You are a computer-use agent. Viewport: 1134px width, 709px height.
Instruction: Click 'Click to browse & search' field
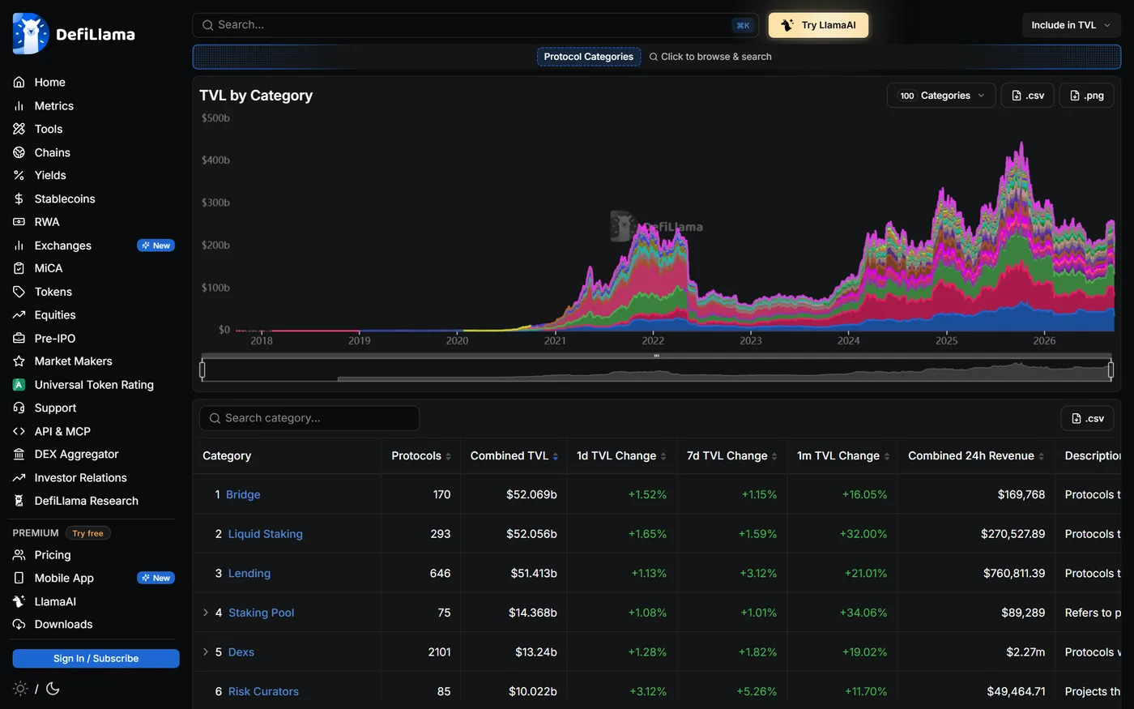(x=710, y=57)
